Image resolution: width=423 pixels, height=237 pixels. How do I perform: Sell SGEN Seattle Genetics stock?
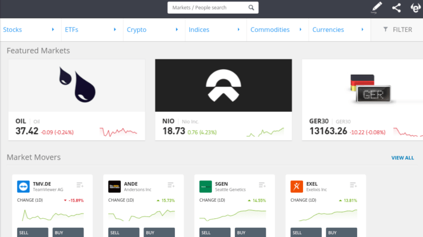click(215, 232)
